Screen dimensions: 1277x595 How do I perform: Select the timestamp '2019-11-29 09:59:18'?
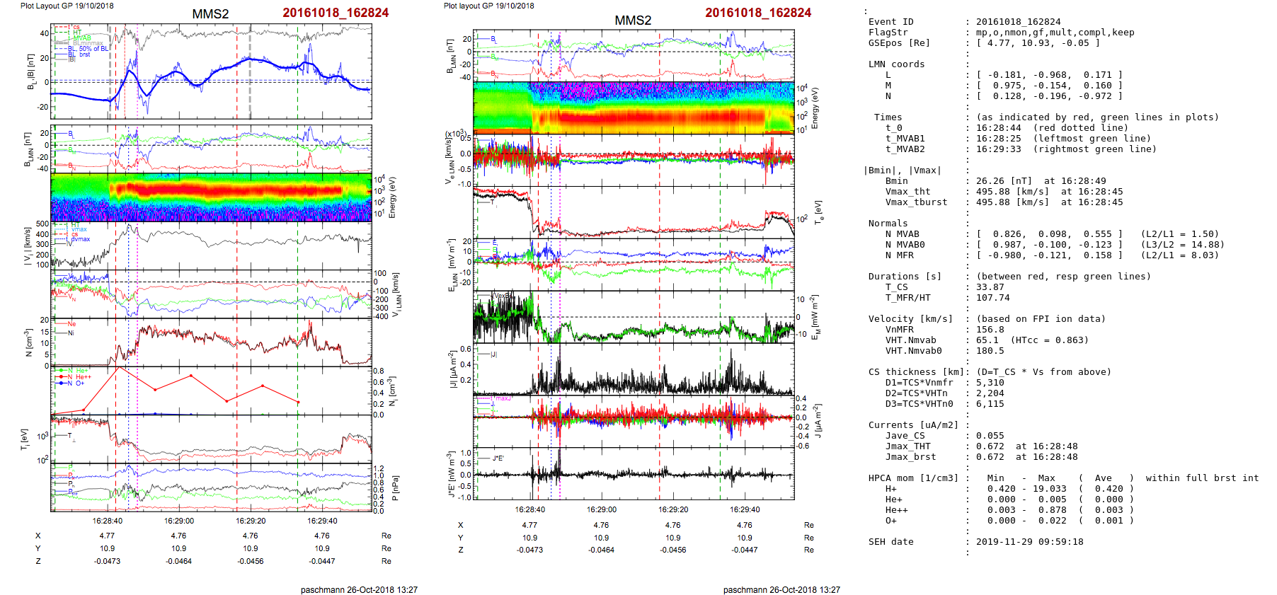(1029, 542)
